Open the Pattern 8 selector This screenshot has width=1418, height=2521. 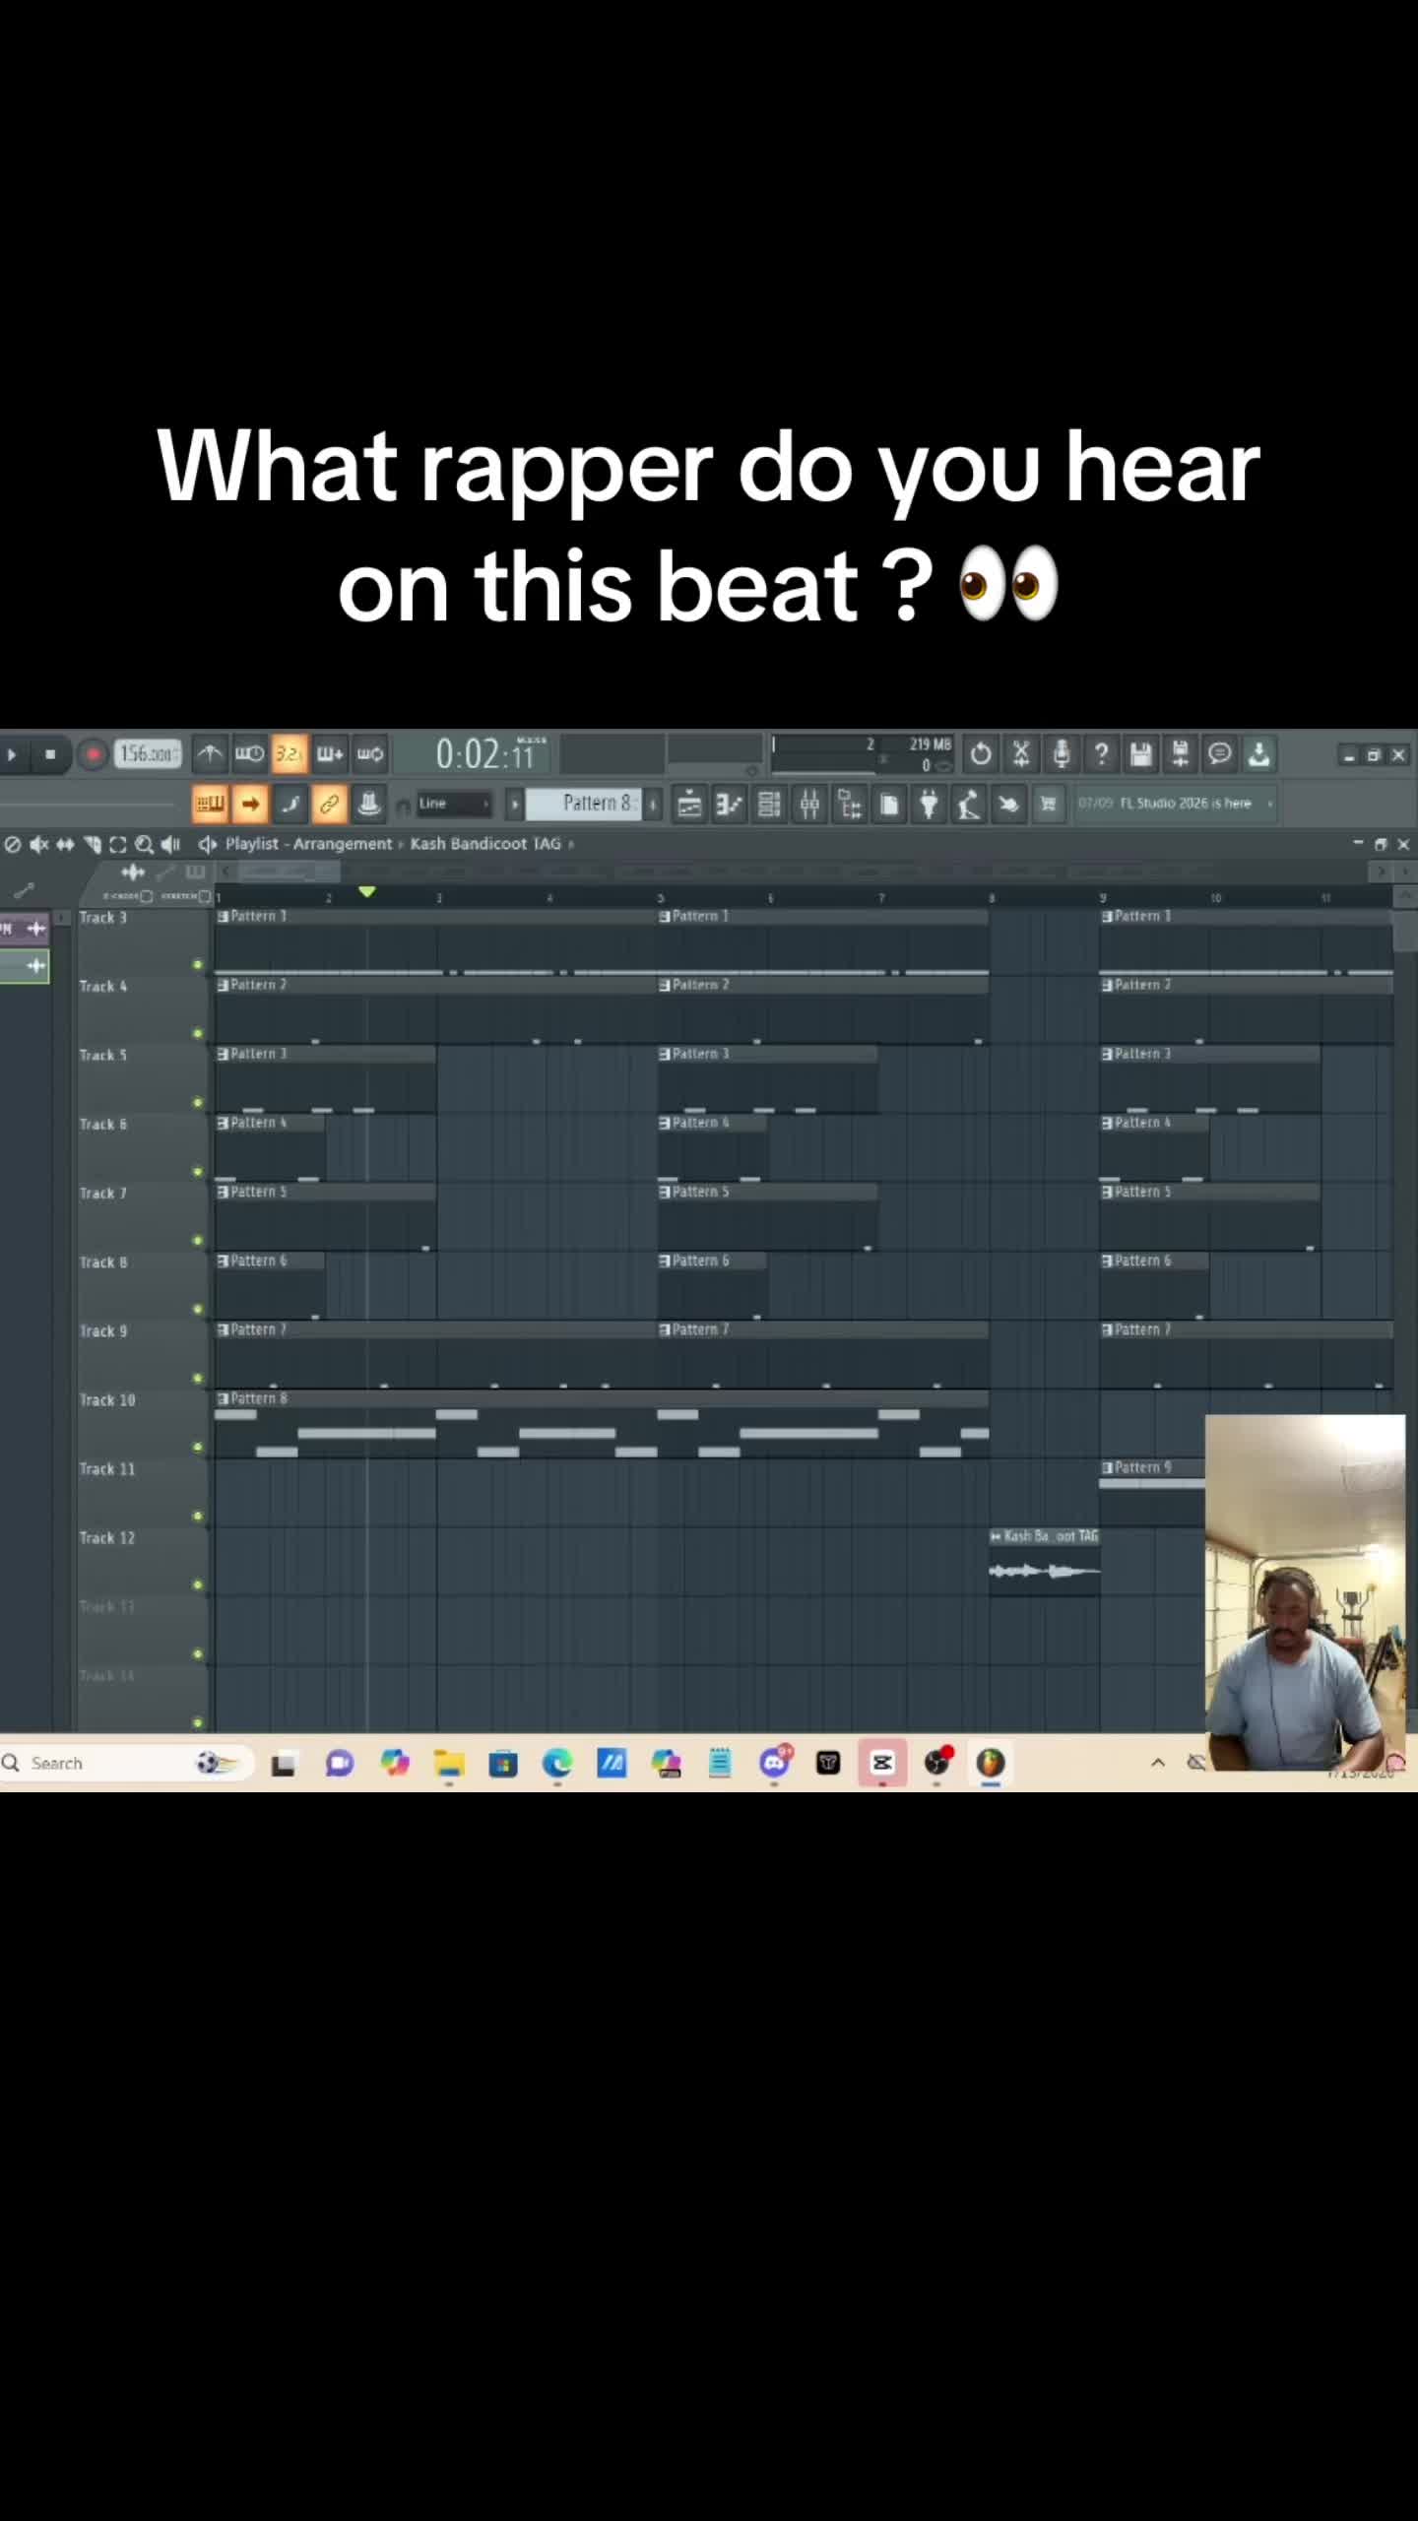pos(585,804)
